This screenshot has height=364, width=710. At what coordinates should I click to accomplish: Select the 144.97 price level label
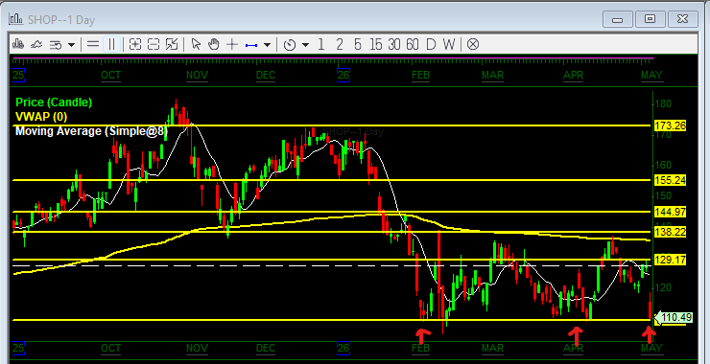click(x=670, y=212)
